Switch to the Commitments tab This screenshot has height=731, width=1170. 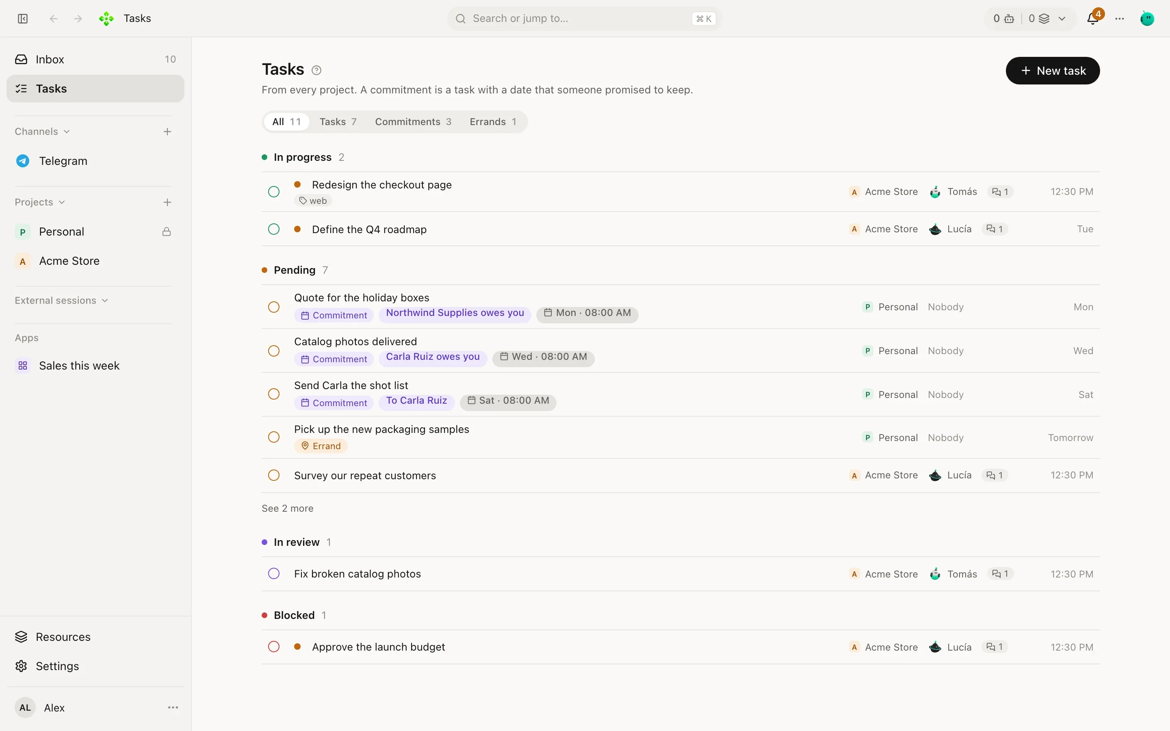414,122
